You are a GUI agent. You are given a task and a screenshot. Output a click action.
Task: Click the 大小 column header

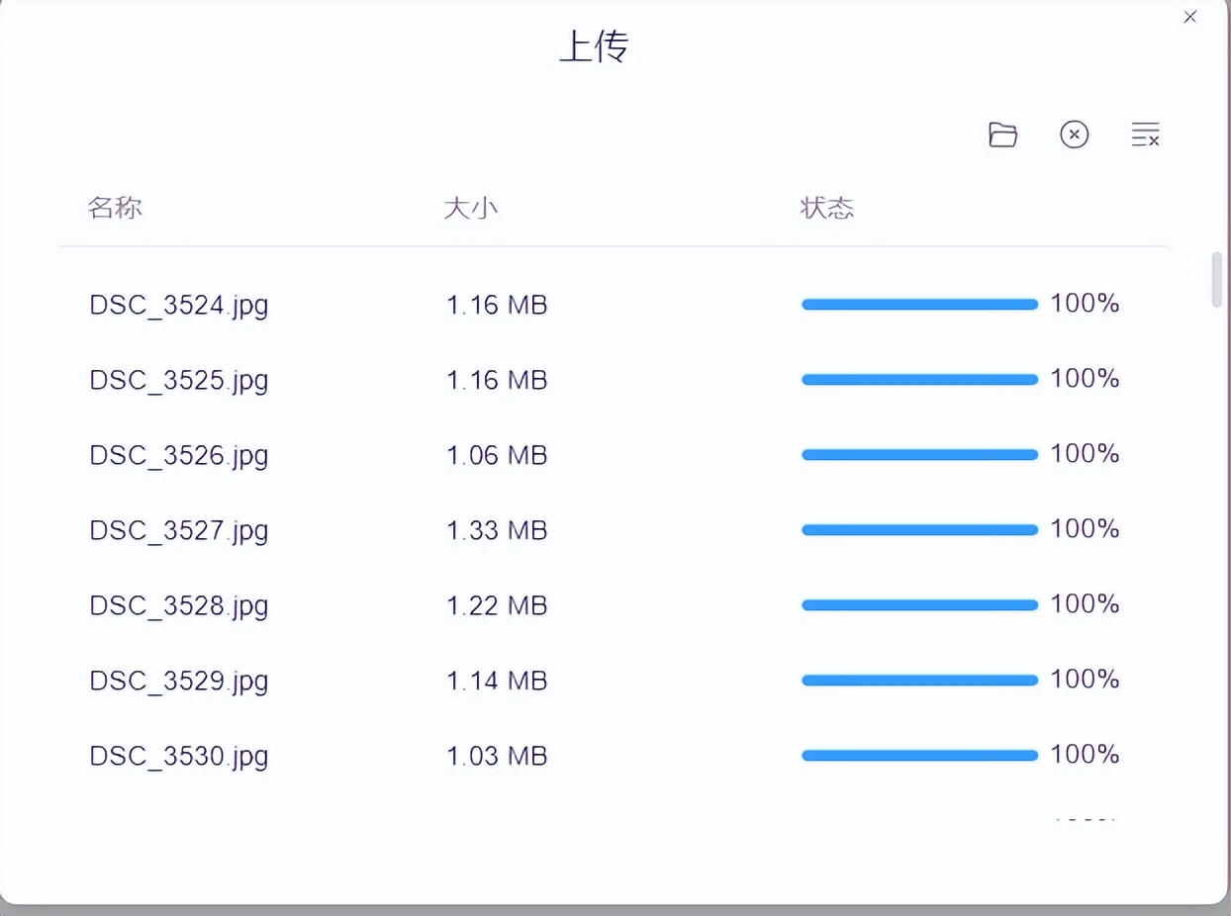(470, 208)
